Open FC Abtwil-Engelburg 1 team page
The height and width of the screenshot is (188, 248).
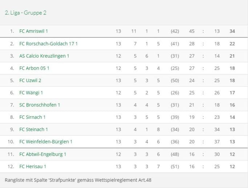pos(42,154)
